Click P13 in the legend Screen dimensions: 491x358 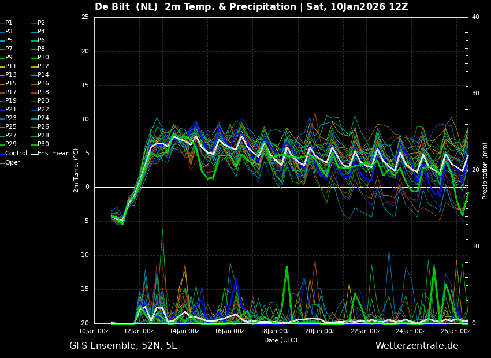pos(10,75)
